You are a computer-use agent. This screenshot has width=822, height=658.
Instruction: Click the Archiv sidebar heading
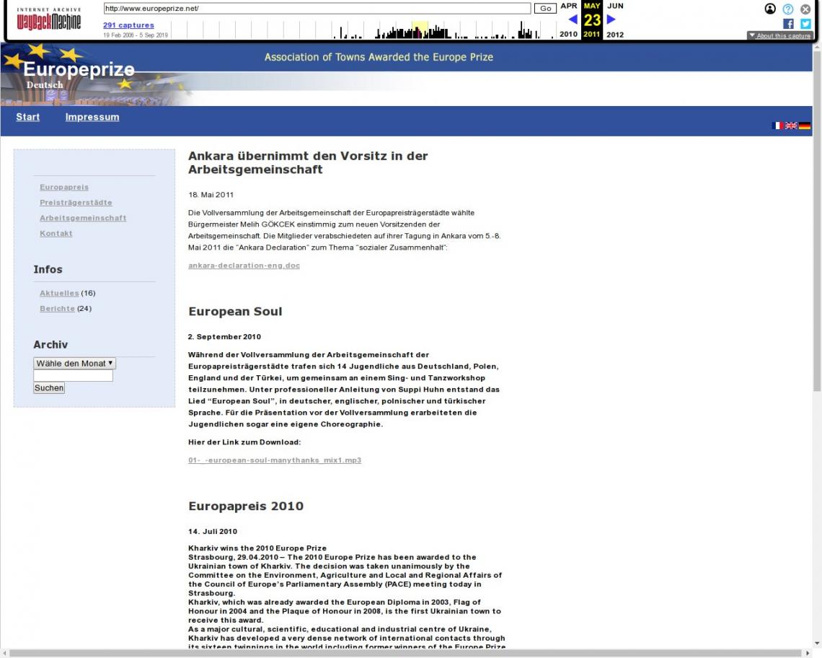pos(50,345)
